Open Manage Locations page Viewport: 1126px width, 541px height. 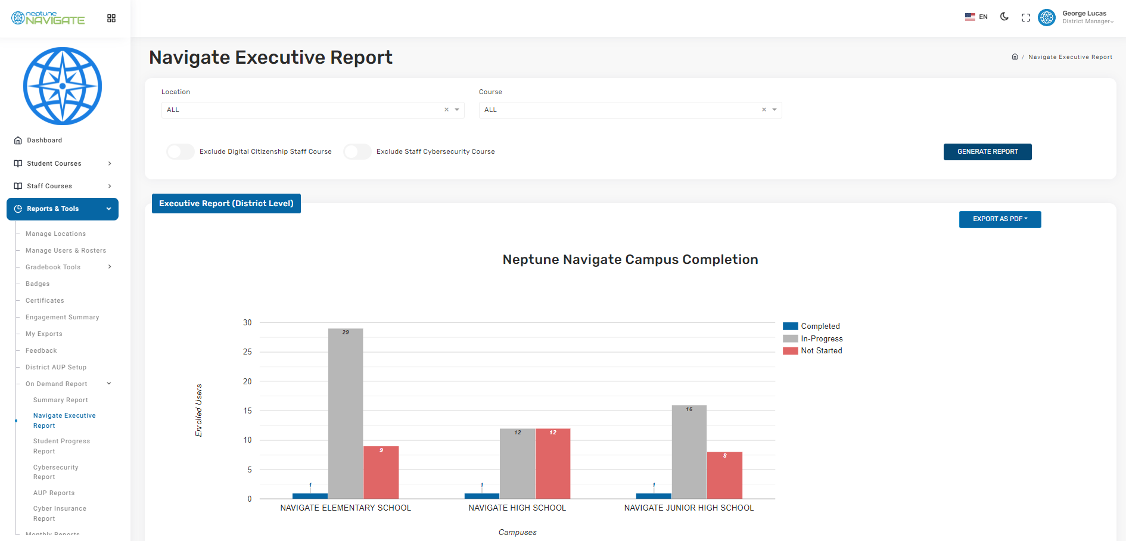click(55, 234)
